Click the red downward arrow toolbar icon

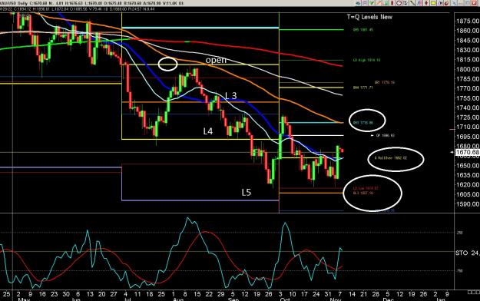coord(426,3)
